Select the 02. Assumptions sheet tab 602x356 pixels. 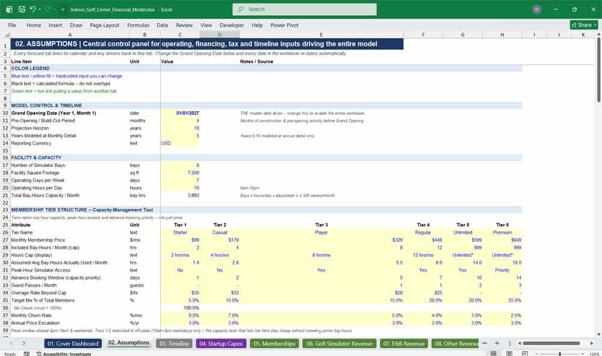129,343
